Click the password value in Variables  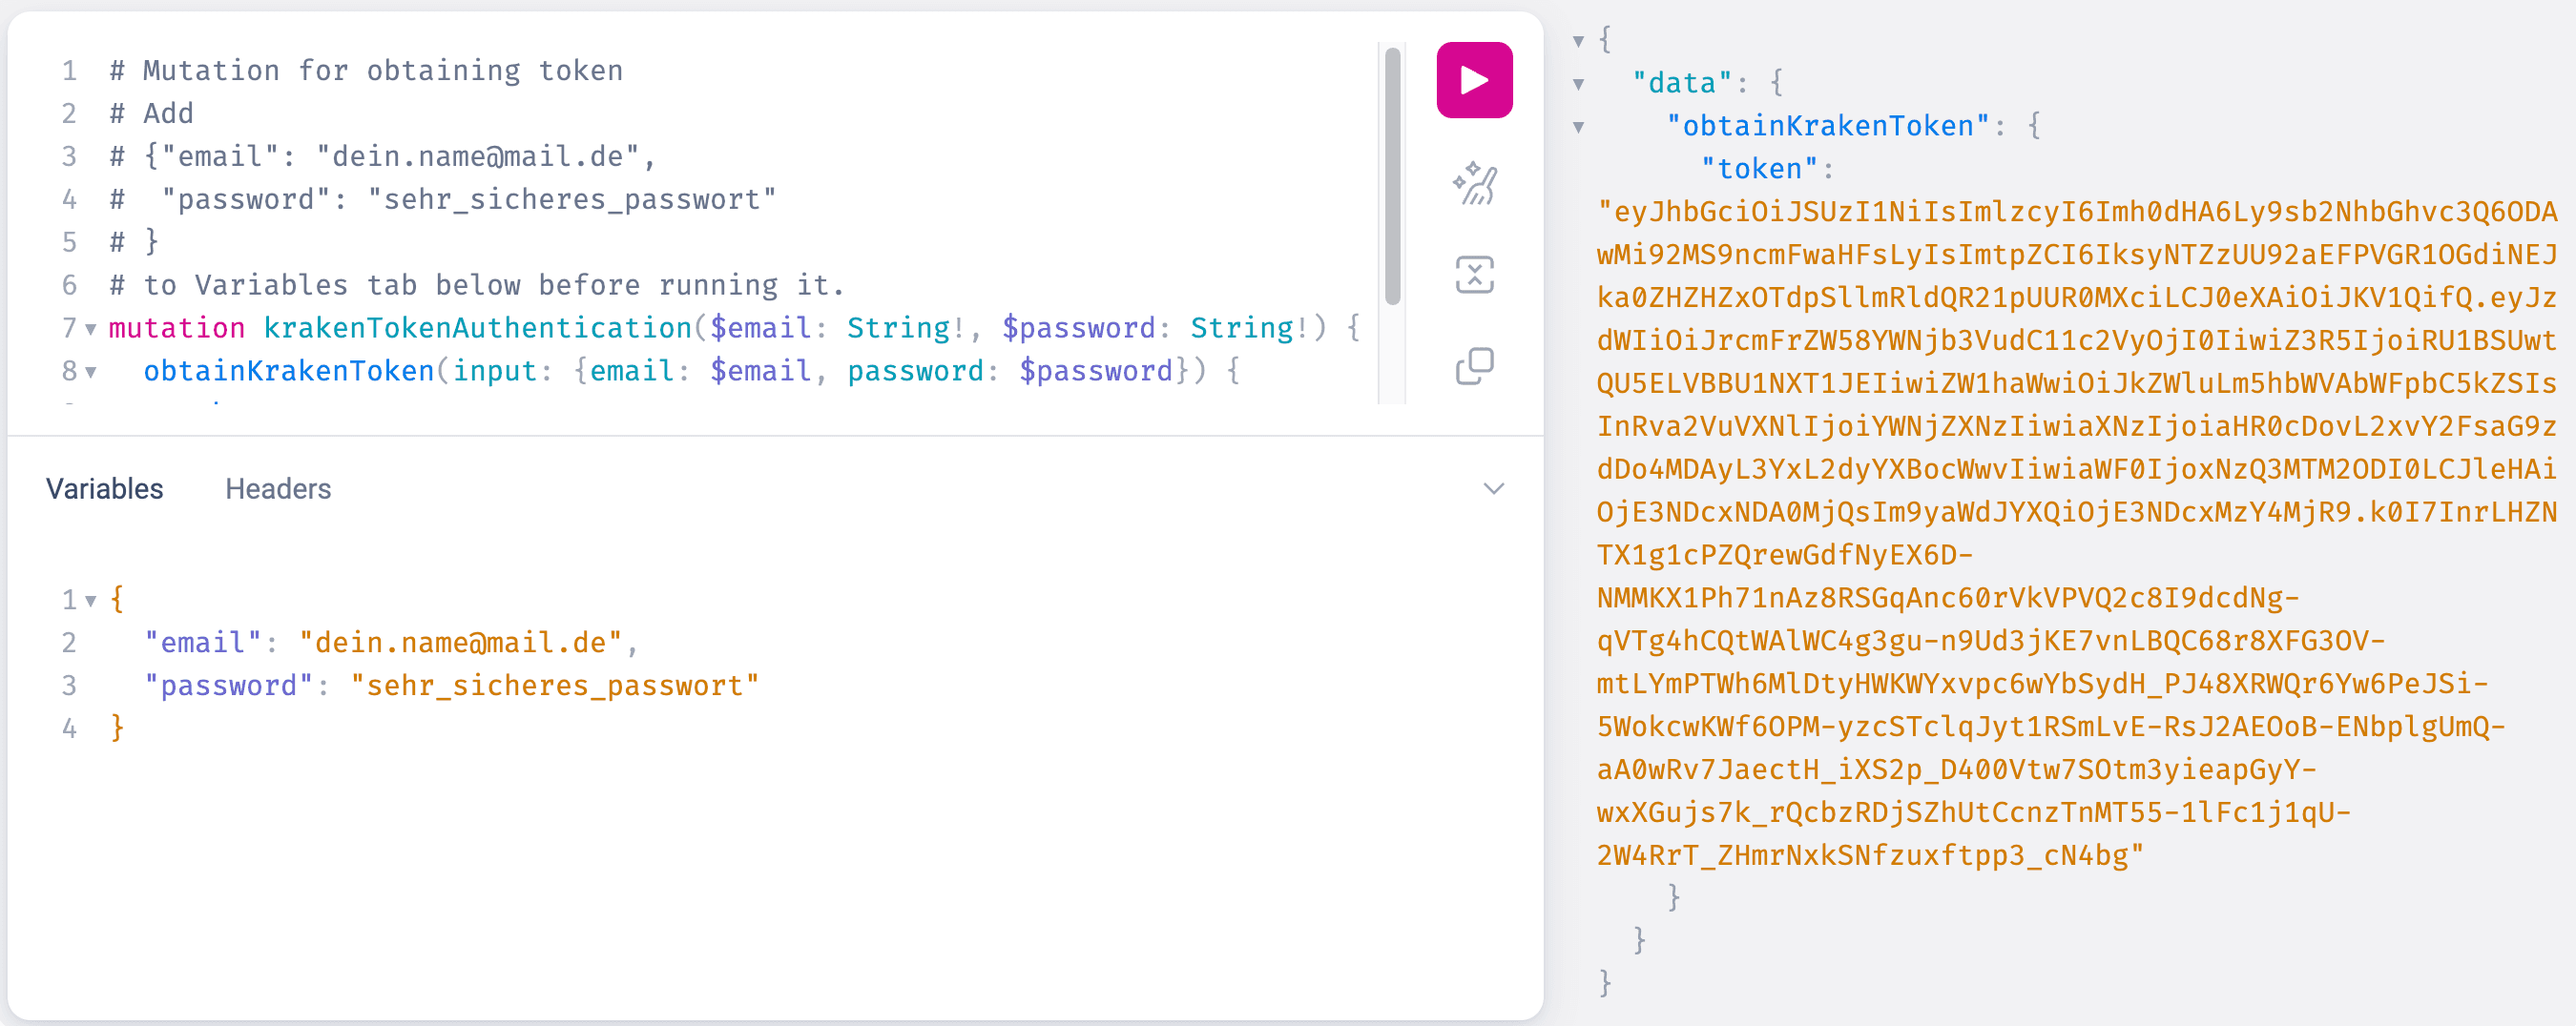coord(555,686)
